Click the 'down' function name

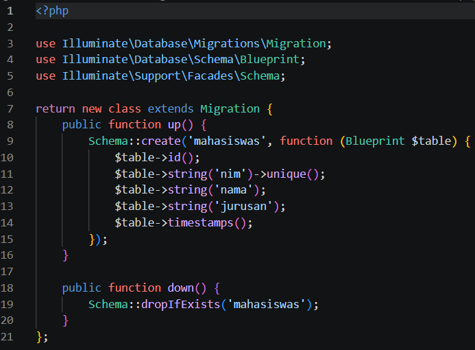181,288
